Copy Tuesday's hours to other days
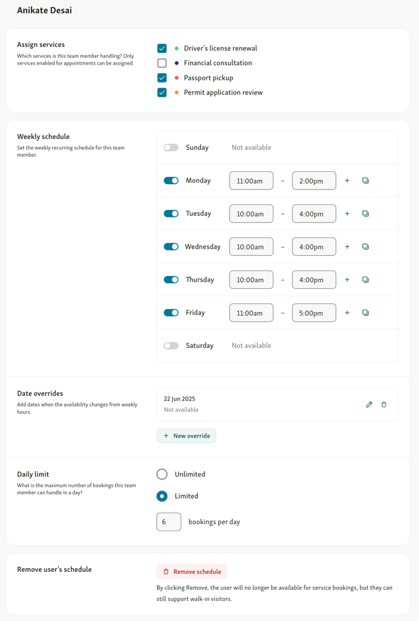 point(365,214)
